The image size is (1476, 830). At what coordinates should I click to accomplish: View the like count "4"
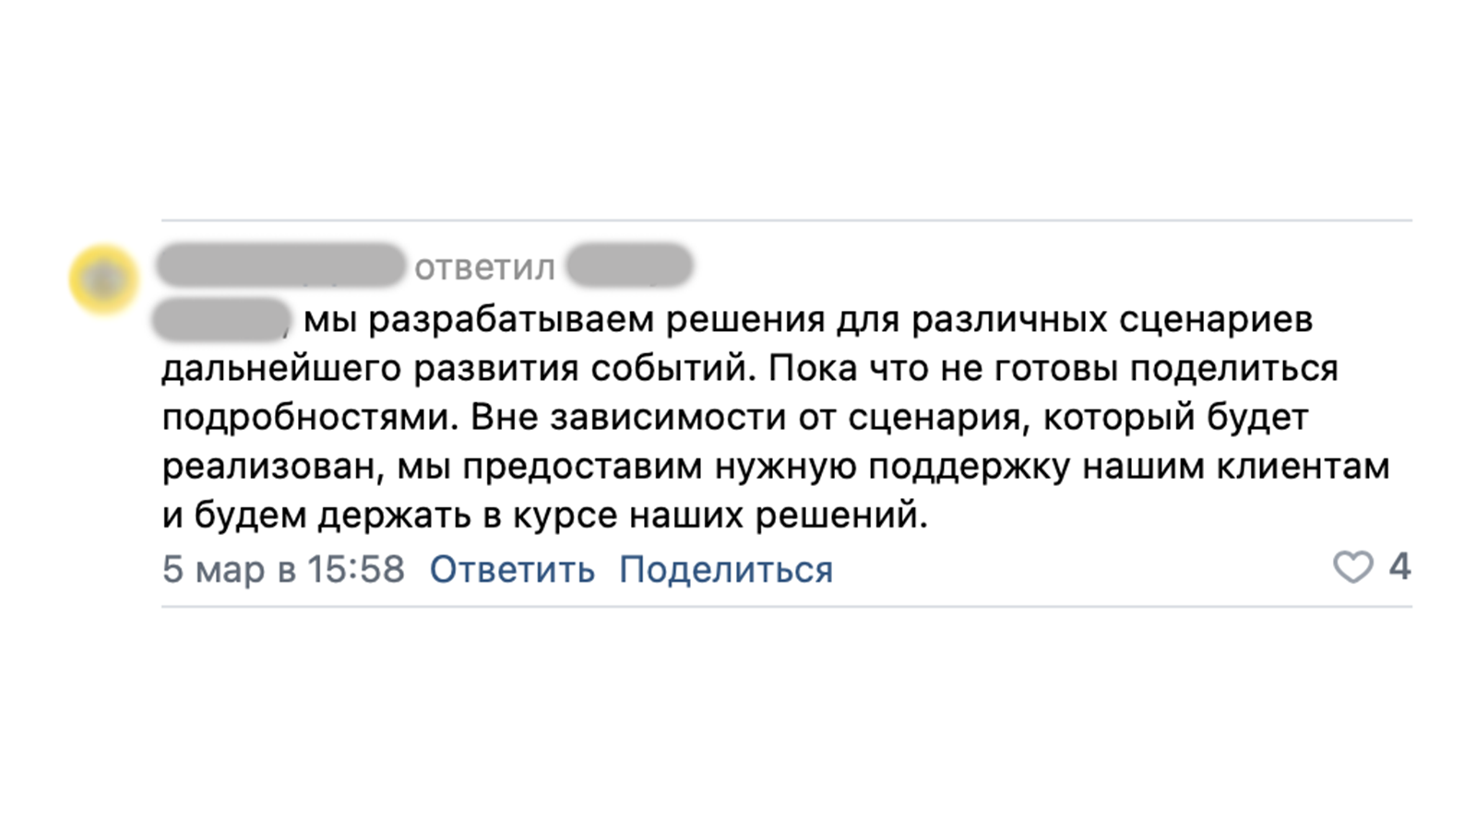tap(1399, 567)
